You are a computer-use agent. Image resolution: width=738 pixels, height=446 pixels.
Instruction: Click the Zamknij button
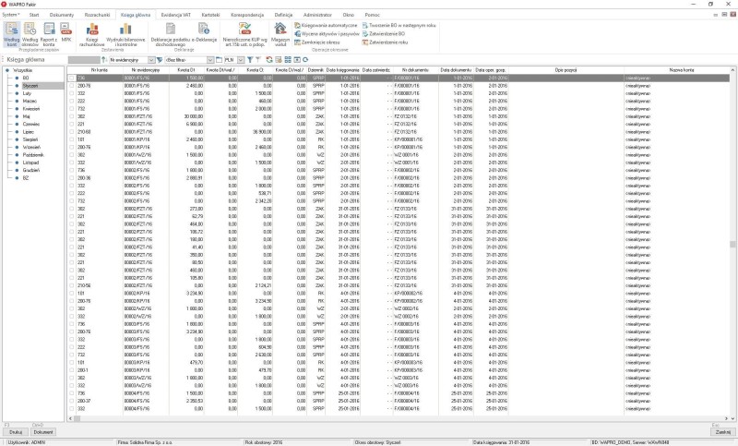[720, 432]
